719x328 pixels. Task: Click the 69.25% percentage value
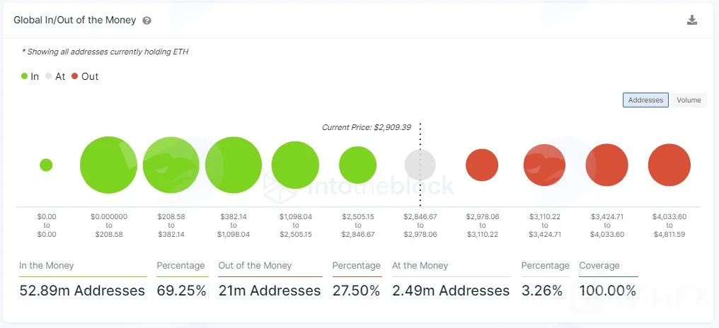click(182, 291)
